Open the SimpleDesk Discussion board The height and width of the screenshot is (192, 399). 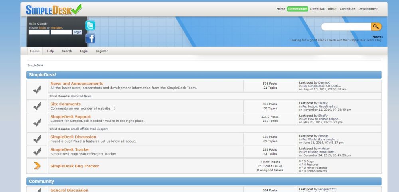(73, 137)
